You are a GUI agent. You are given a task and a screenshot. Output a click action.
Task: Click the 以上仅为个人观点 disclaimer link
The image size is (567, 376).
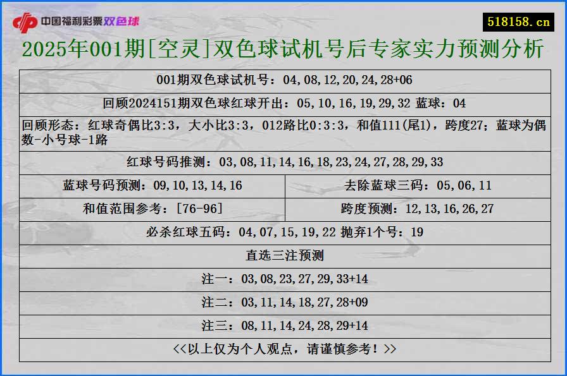[x=283, y=347]
